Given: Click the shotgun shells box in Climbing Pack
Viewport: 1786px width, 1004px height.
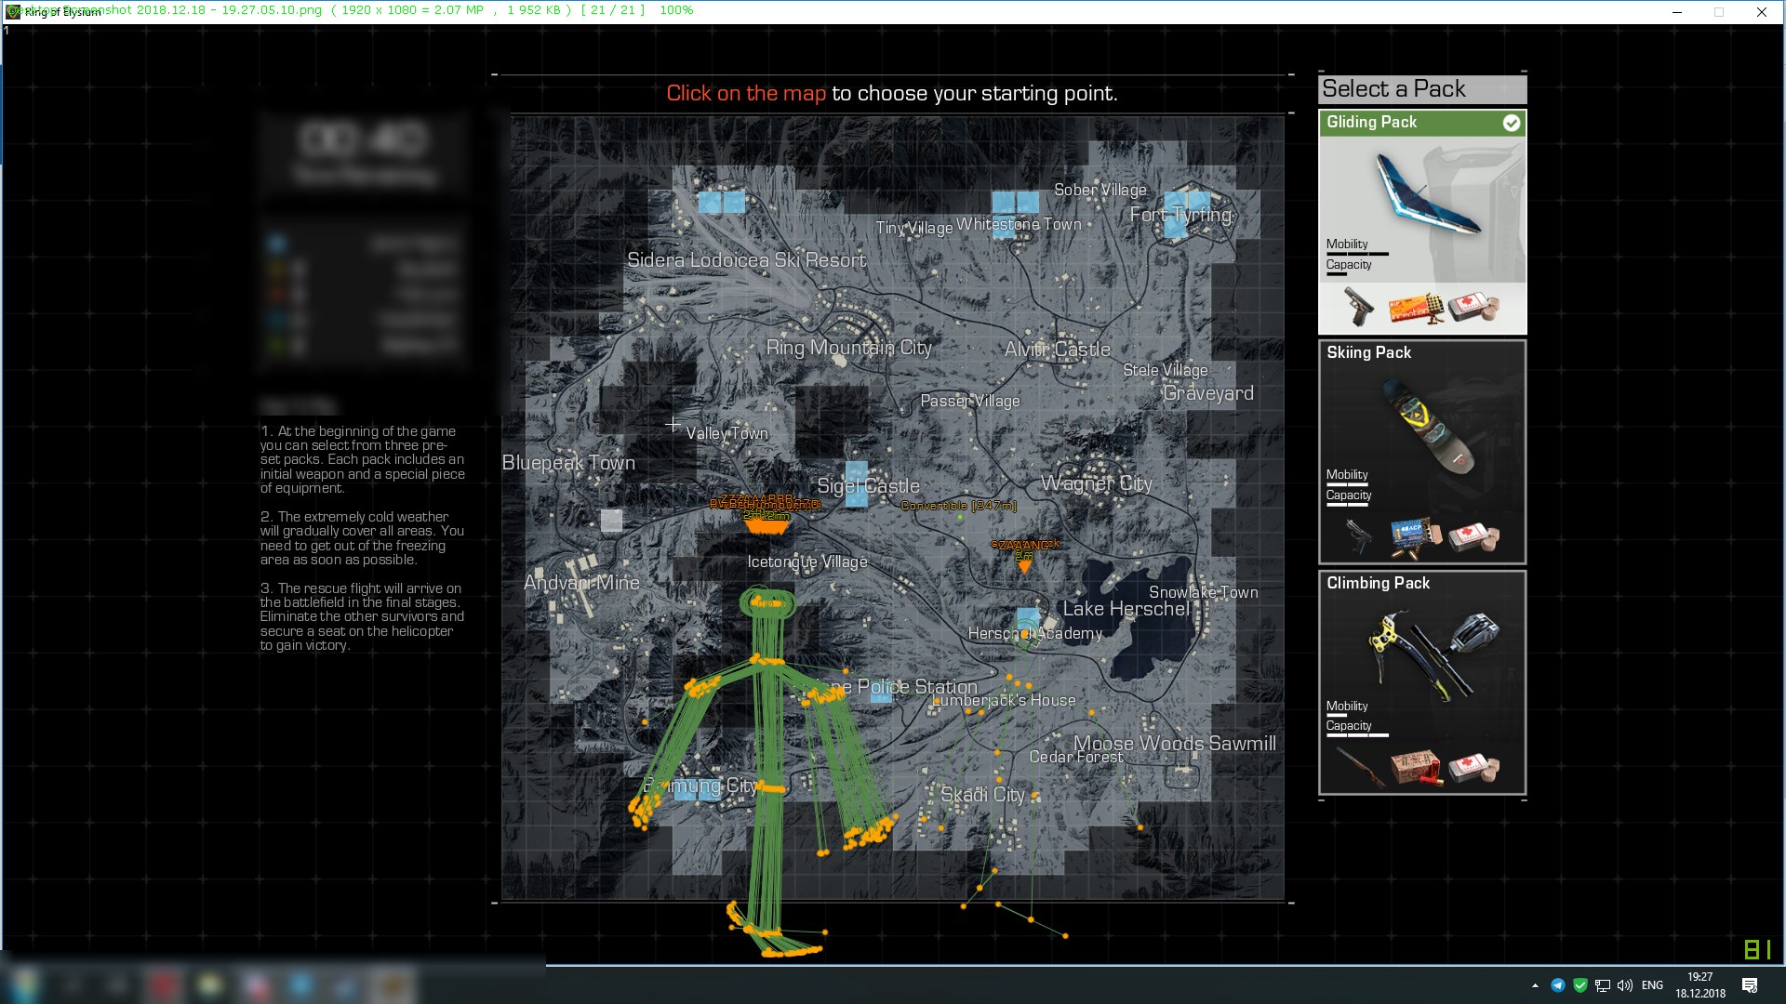Looking at the screenshot, I should click(x=1416, y=768).
